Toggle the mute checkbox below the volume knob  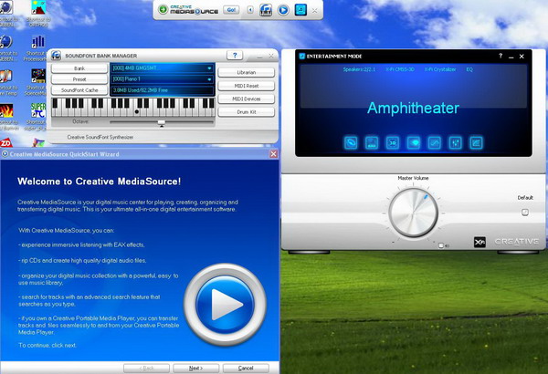pos(441,245)
